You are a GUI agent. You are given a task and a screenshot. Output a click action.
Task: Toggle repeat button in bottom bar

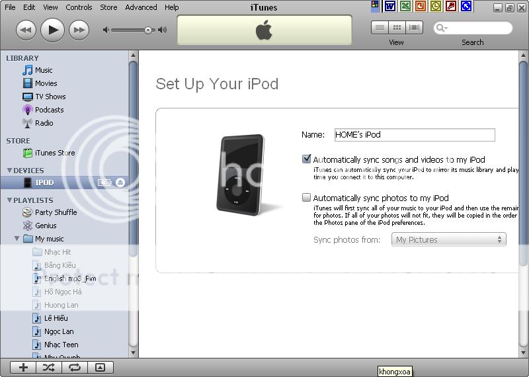75,368
